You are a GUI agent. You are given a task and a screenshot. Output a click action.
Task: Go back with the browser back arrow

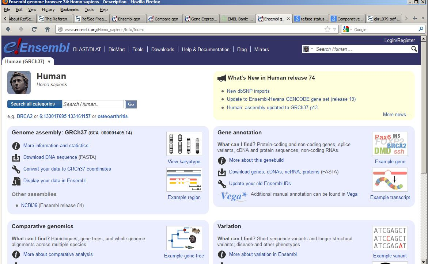coord(8,29)
